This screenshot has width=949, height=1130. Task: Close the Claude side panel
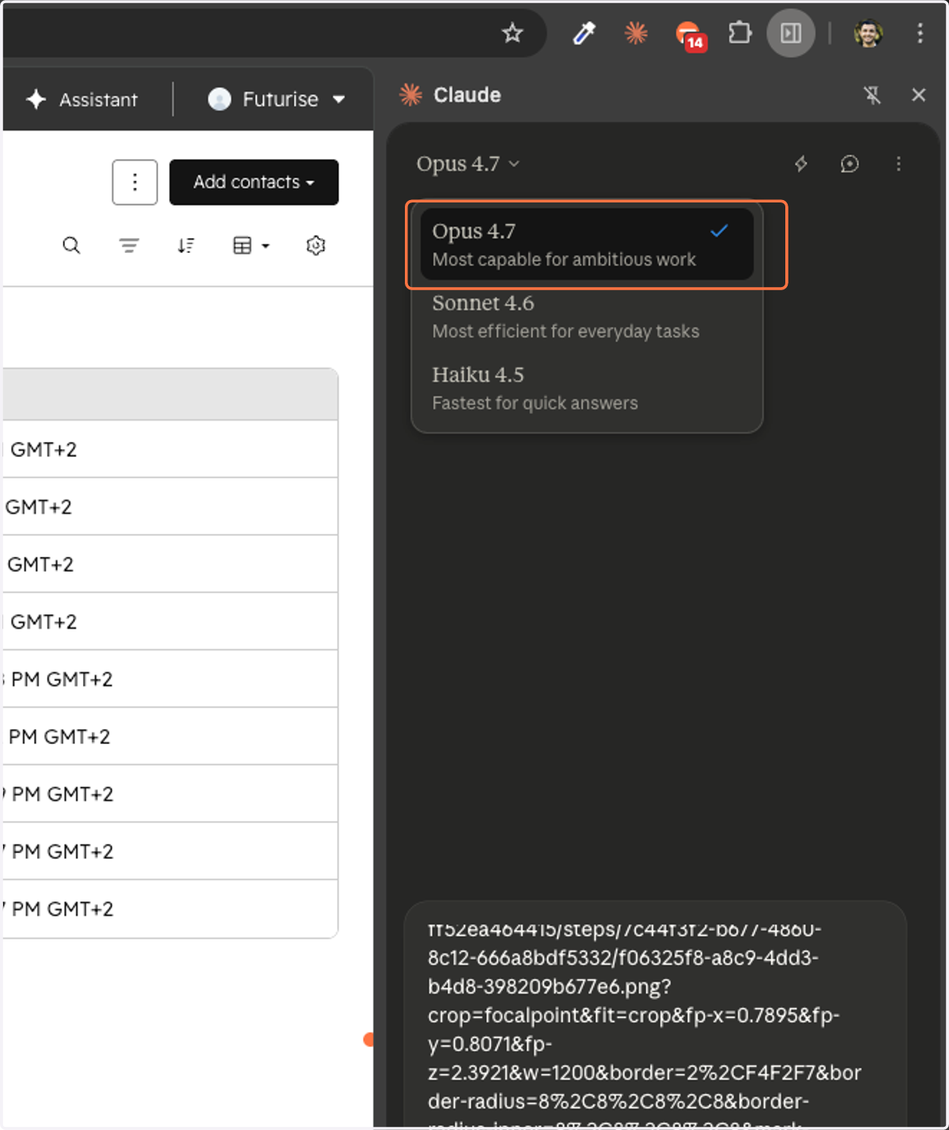[x=918, y=95]
